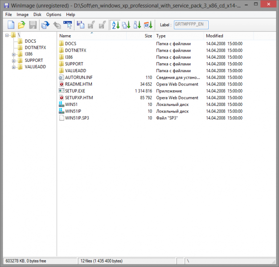Select SUPPORT in the folder tree
The width and height of the screenshot is (279, 267).
coord(34,61)
